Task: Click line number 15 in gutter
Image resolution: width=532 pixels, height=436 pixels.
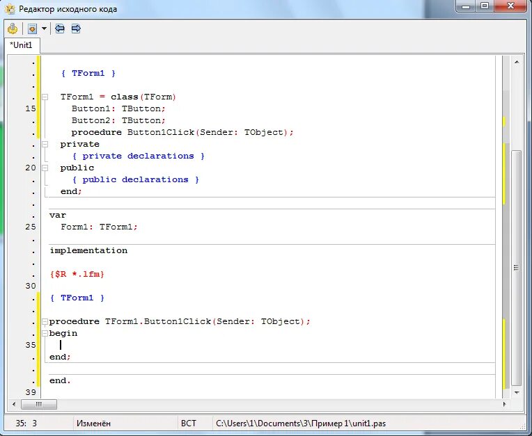Action: (x=31, y=108)
